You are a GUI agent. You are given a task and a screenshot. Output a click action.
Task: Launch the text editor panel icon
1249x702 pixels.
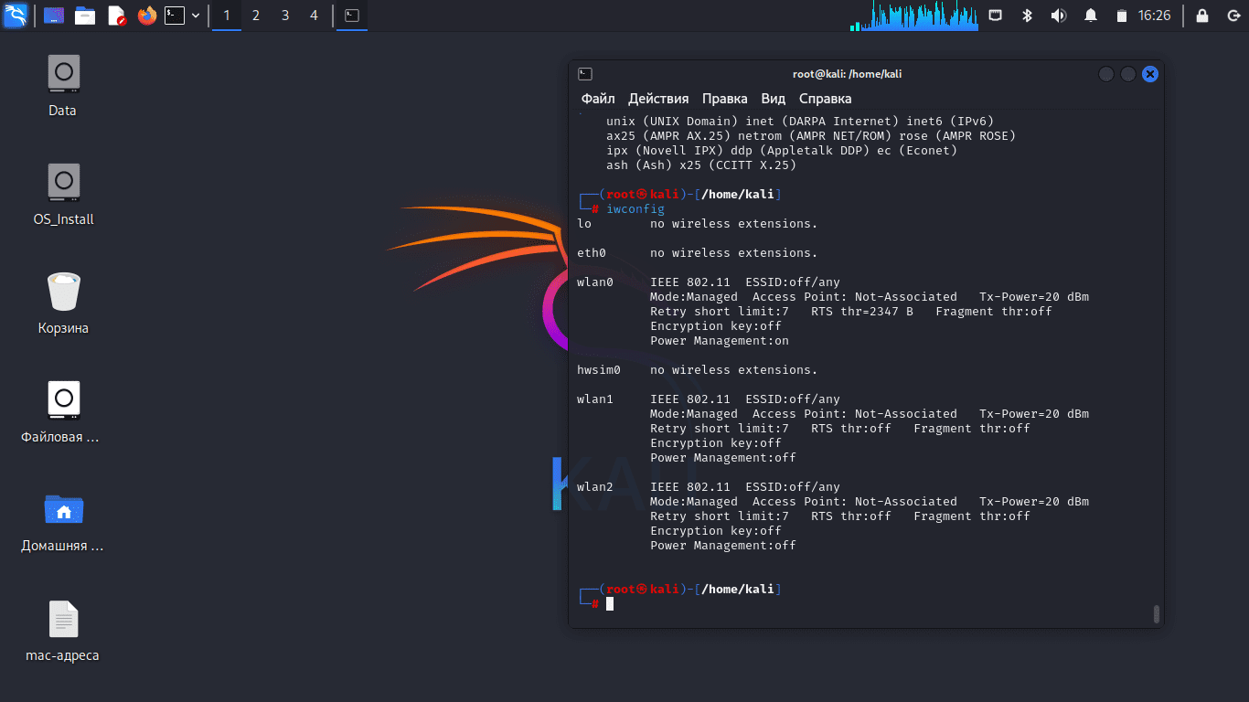[x=116, y=16]
